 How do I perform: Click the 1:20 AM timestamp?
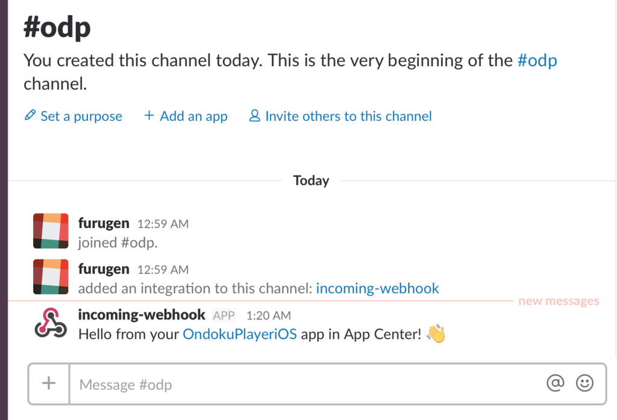pos(269,315)
